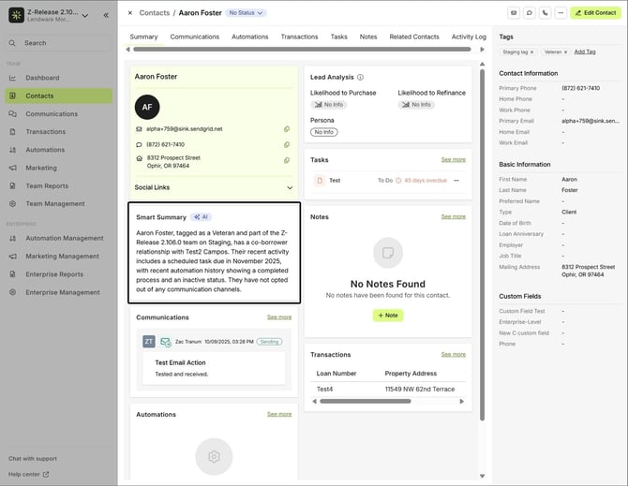Click the Marketing megaphone sidebar icon
628x486 pixels.
12,168
